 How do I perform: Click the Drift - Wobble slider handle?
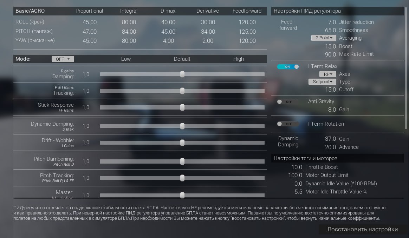pos(182,143)
